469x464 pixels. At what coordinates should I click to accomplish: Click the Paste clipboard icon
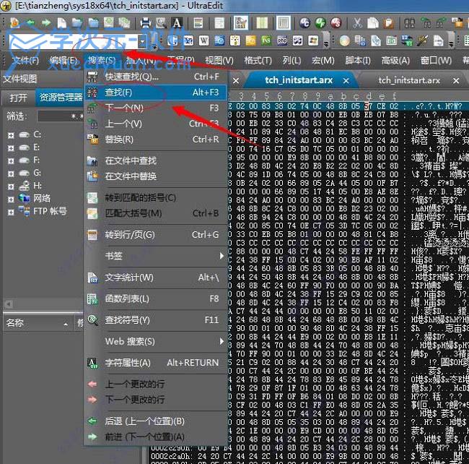click(388, 22)
